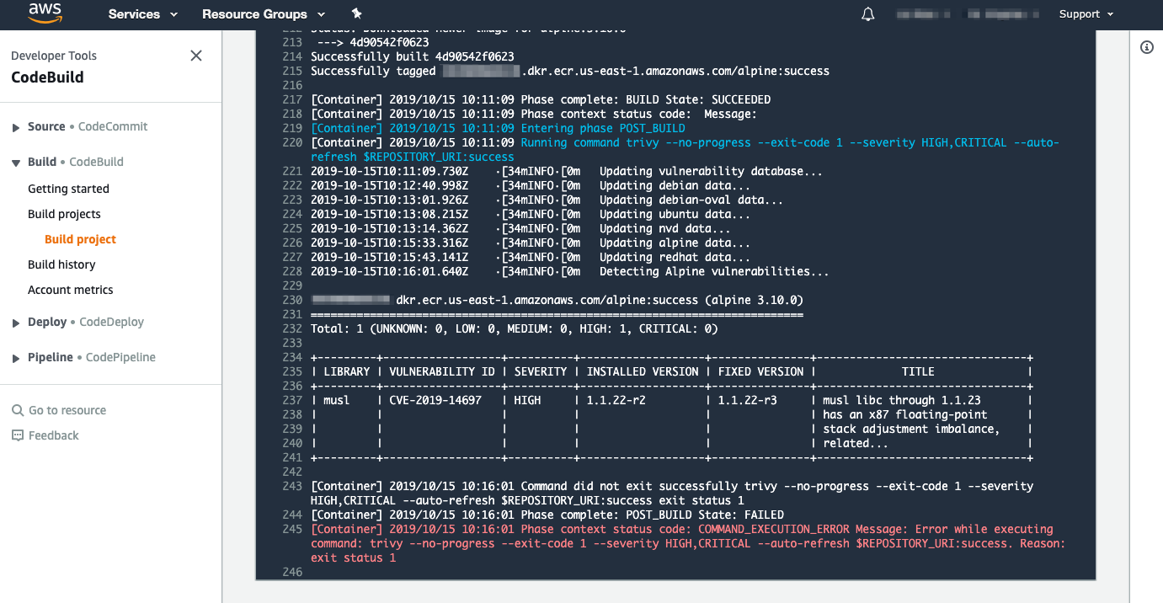Click the TITLE column header

click(918, 371)
